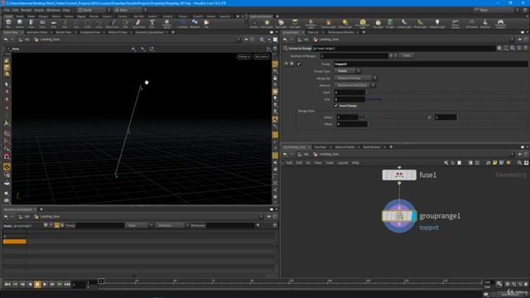
Task: Select the Grid shelf tool
Action: (x=53, y=23)
